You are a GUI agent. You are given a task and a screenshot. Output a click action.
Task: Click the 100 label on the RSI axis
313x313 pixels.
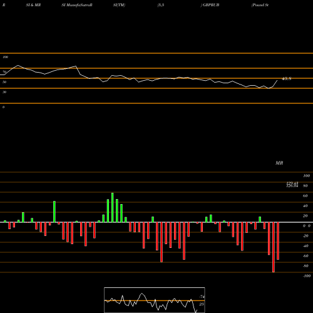[x=5, y=57]
